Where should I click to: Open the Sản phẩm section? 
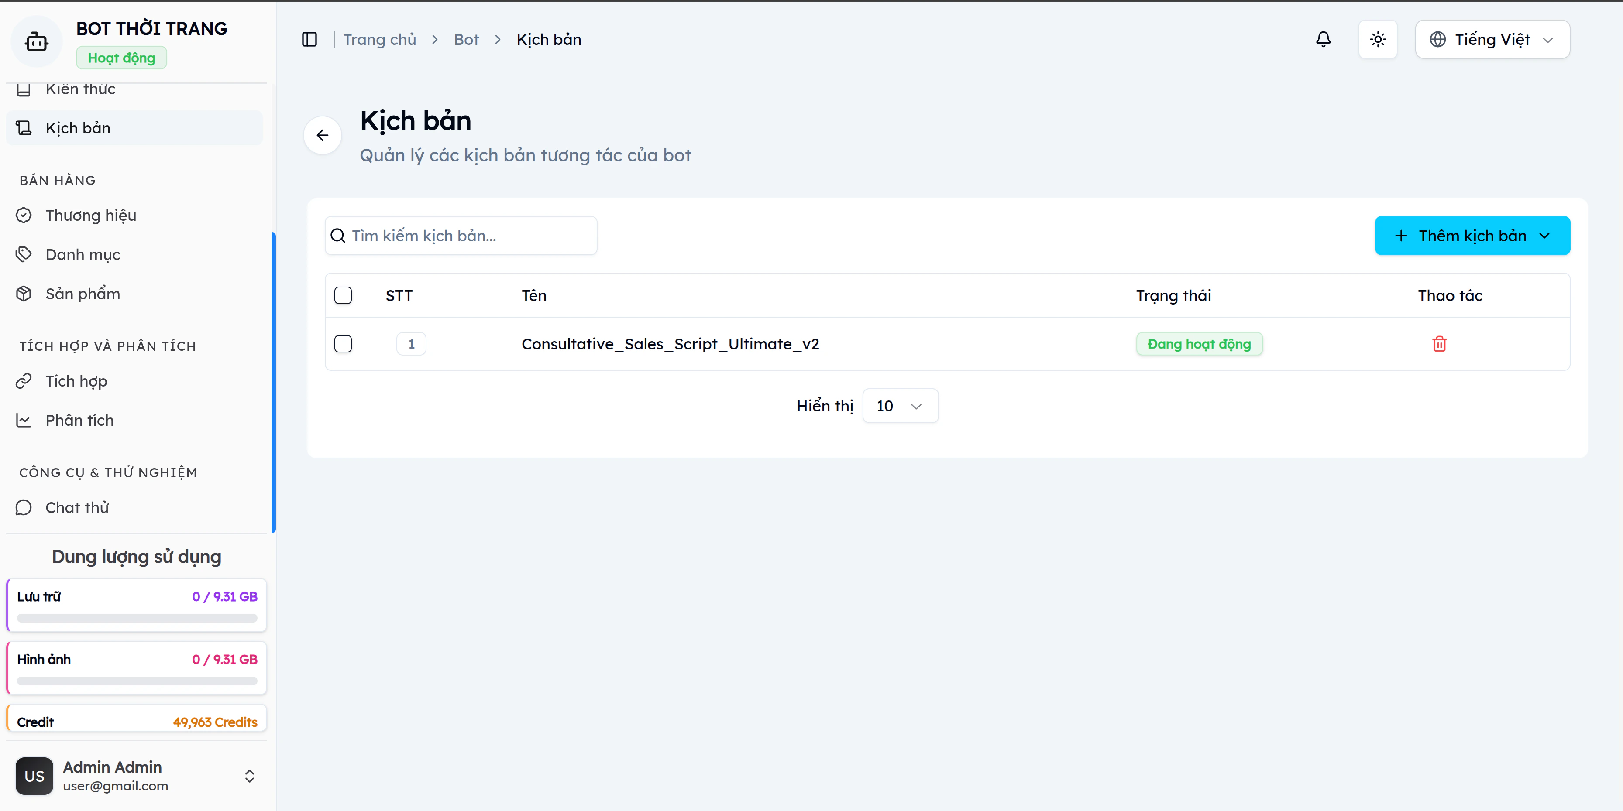[83, 294]
